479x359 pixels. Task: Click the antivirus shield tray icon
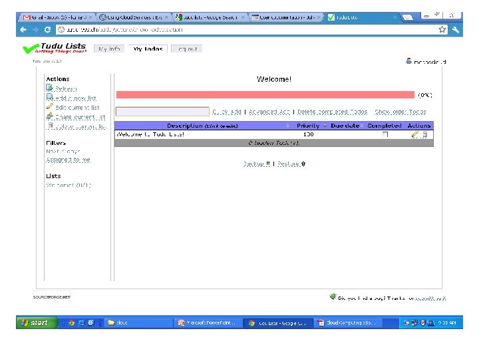click(423, 322)
